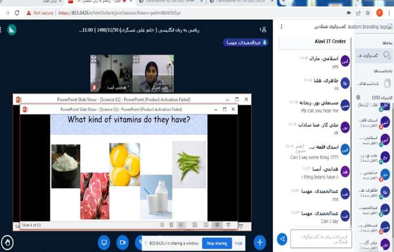
Task: Click the 'Can I say some thing ????' message
Action: (x=314, y=157)
